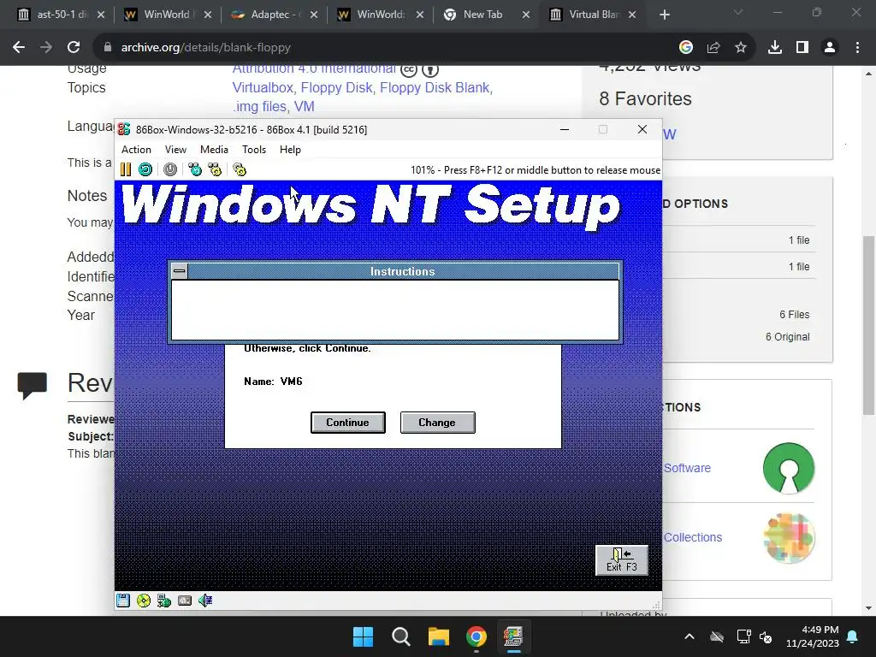Show hidden system tray icons chevron
The height and width of the screenshot is (657, 876).
coord(690,636)
